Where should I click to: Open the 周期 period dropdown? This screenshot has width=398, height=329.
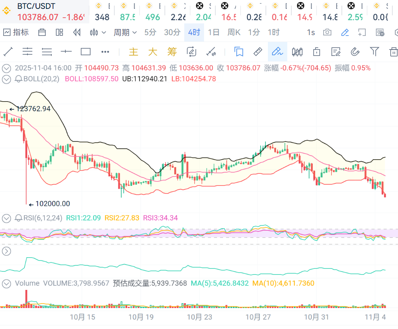coord(125,32)
